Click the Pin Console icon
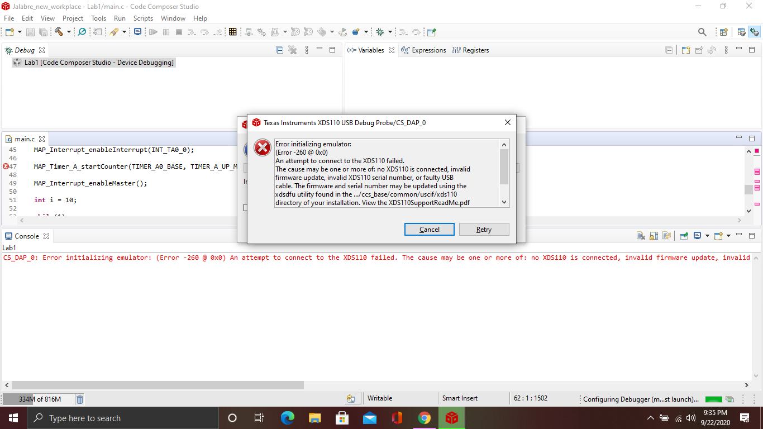 (684, 236)
